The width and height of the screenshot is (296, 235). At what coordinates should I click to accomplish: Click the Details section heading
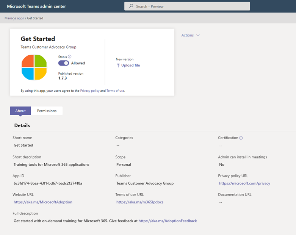[x=22, y=125]
